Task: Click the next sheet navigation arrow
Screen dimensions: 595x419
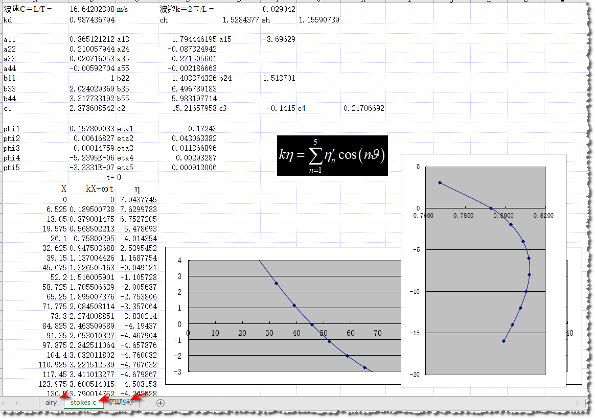Action: 17,403
